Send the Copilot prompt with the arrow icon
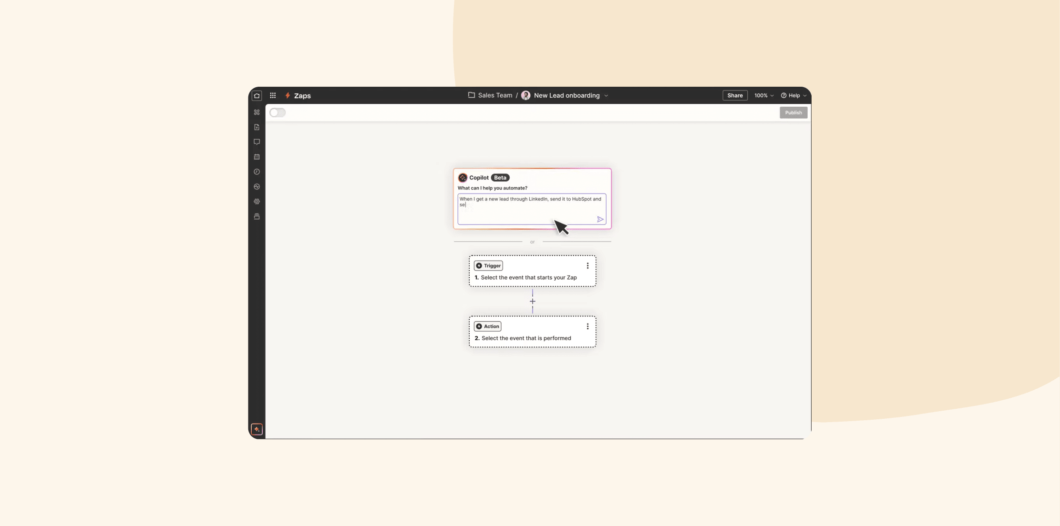This screenshot has width=1060, height=526. (x=600, y=219)
